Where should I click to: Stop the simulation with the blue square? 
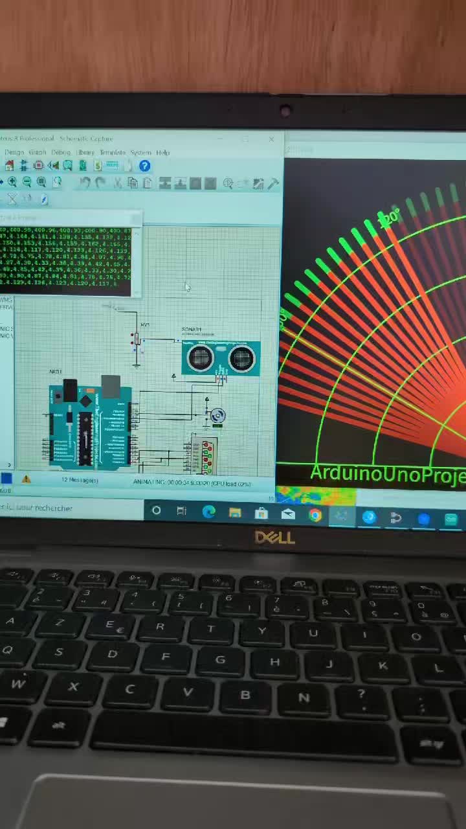(6, 479)
